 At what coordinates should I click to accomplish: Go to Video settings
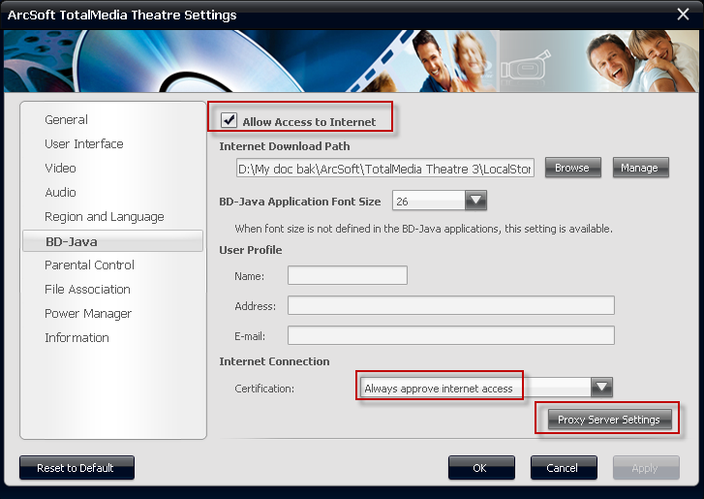coord(60,168)
